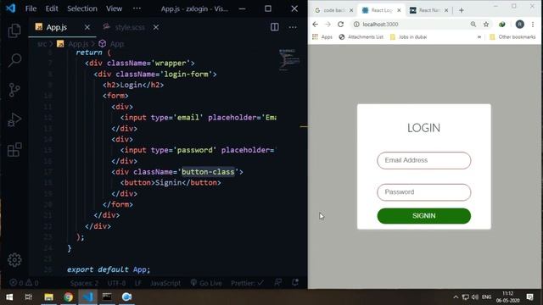Open the Edit menu
Image resolution: width=543 pixels, height=305 pixels.
[52, 8]
